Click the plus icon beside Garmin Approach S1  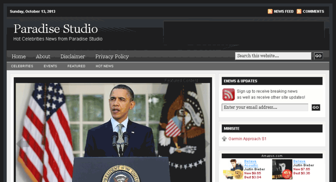[x=224, y=139]
